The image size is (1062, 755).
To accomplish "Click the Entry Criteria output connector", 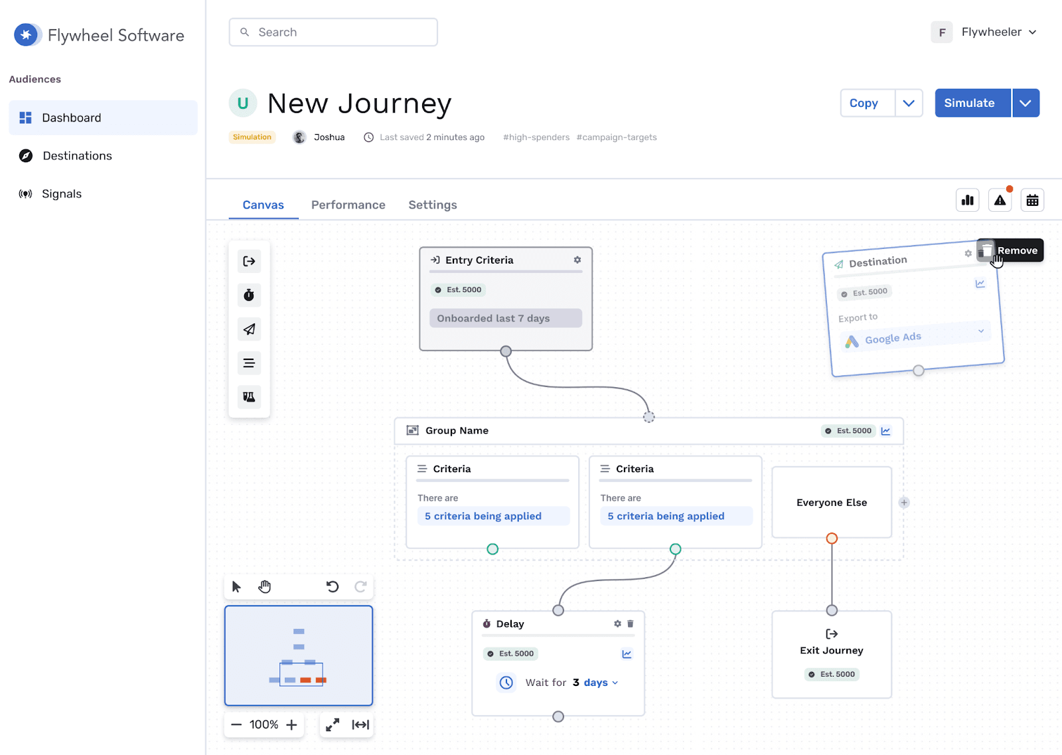I will 506,351.
